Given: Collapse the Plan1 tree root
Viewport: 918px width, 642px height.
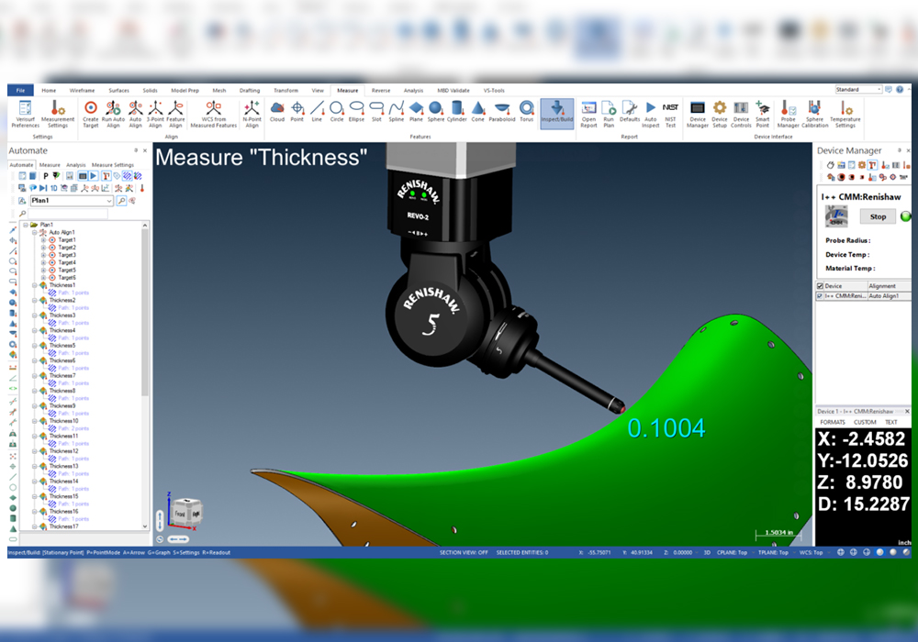Looking at the screenshot, I should [26, 225].
